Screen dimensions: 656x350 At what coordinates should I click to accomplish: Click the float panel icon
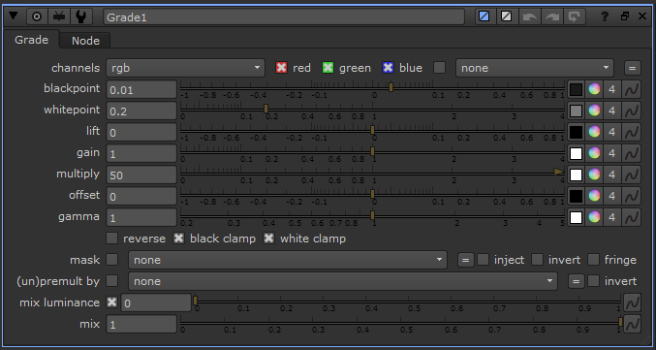tap(625, 16)
